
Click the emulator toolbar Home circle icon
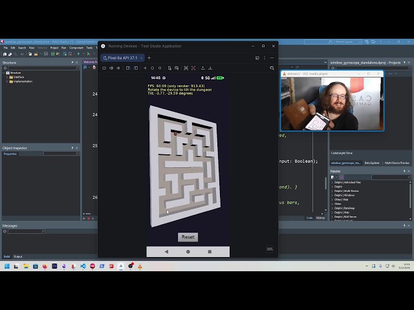[153, 68]
